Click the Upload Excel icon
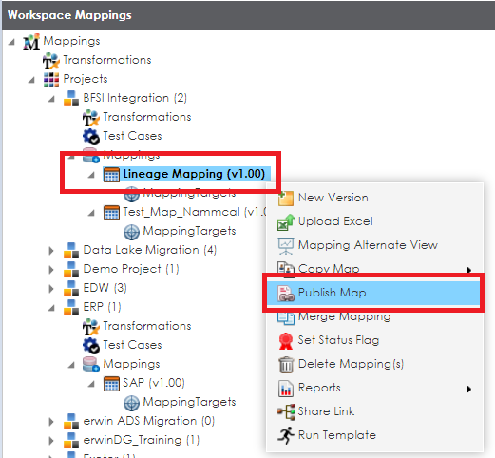This screenshot has height=458, width=495. (x=286, y=222)
